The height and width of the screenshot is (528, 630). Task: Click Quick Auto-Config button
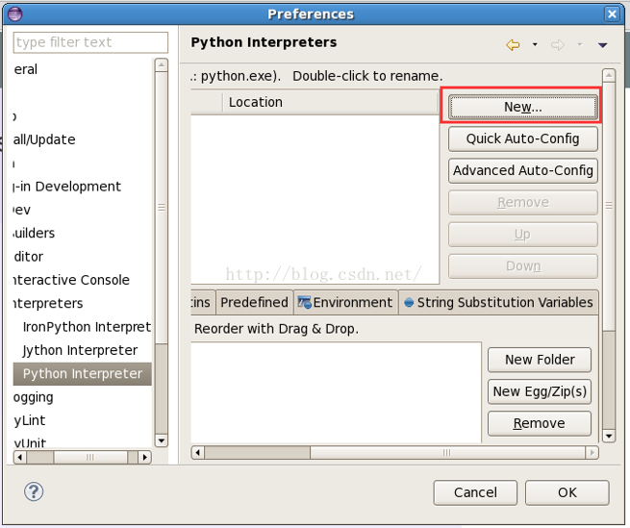click(522, 138)
